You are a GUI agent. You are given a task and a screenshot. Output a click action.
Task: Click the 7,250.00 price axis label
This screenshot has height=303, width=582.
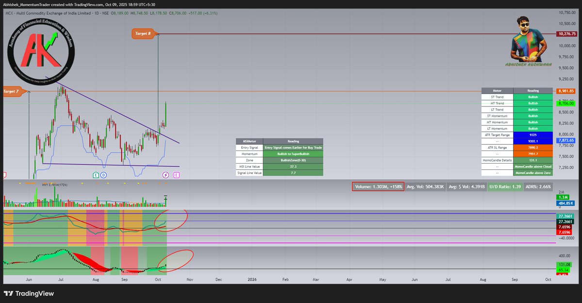567,167
